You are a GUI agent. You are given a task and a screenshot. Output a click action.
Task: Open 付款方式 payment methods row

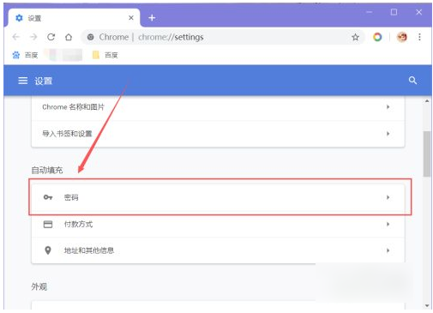click(x=218, y=224)
